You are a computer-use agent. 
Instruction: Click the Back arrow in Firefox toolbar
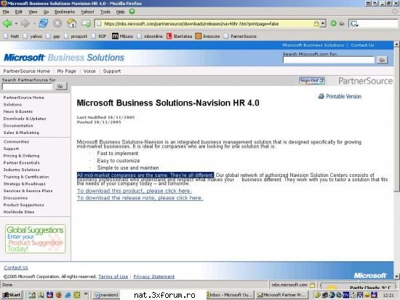[7, 23]
